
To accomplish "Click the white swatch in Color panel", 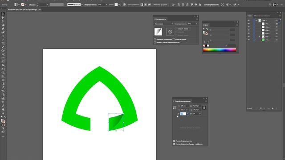I will point(208,45).
